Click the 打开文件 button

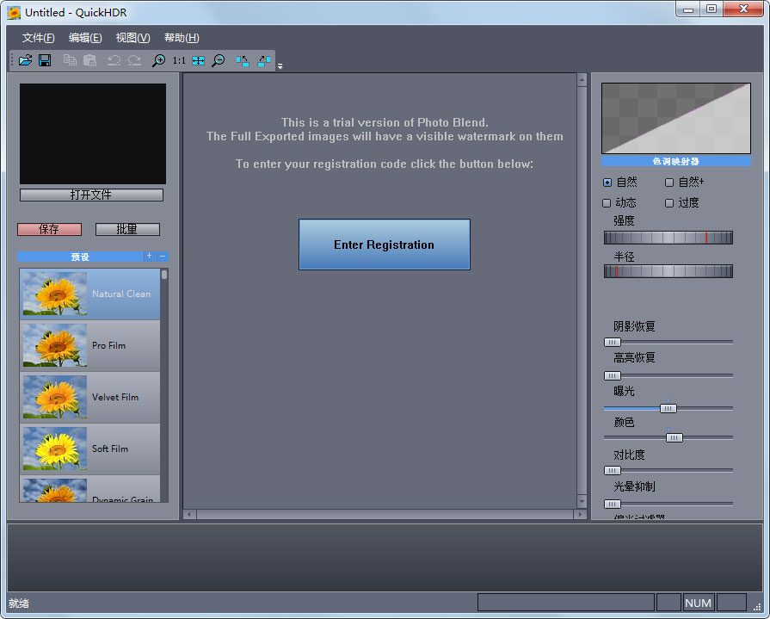(x=91, y=195)
